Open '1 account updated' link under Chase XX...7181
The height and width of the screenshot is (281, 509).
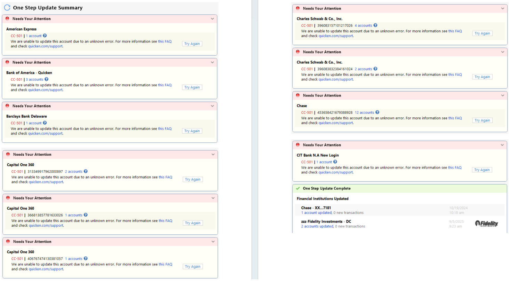pyautogui.click(x=316, y=212)
